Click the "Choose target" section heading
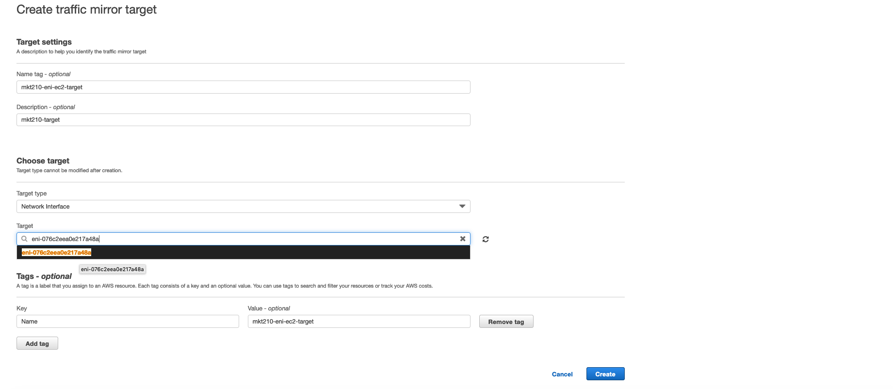Viewport: 893px width, 389px height. (43, 161)
